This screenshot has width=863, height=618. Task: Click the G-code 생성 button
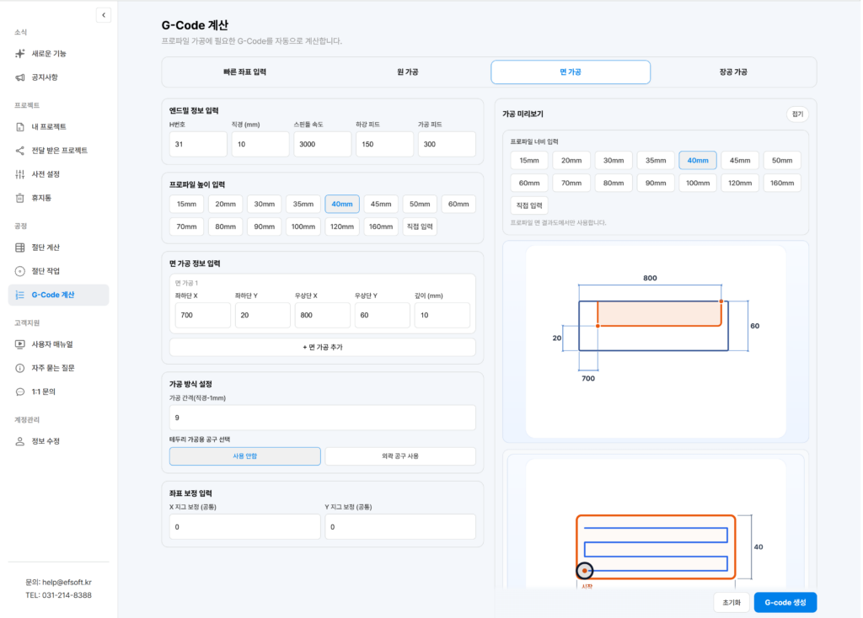(785, 603)
